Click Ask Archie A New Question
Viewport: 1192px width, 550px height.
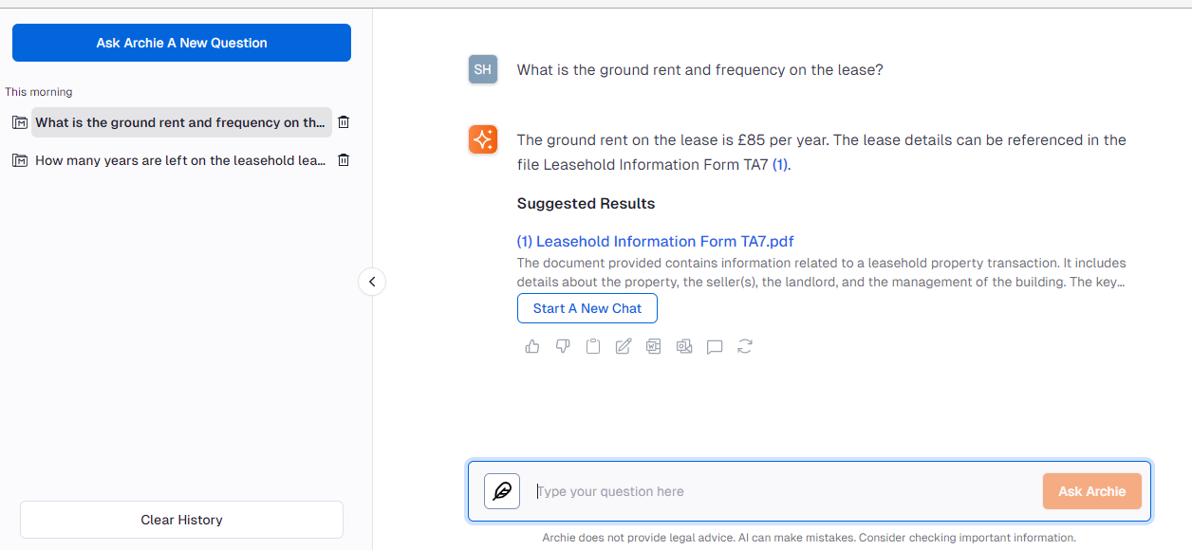pyautogui.click(x=181, y=43)
